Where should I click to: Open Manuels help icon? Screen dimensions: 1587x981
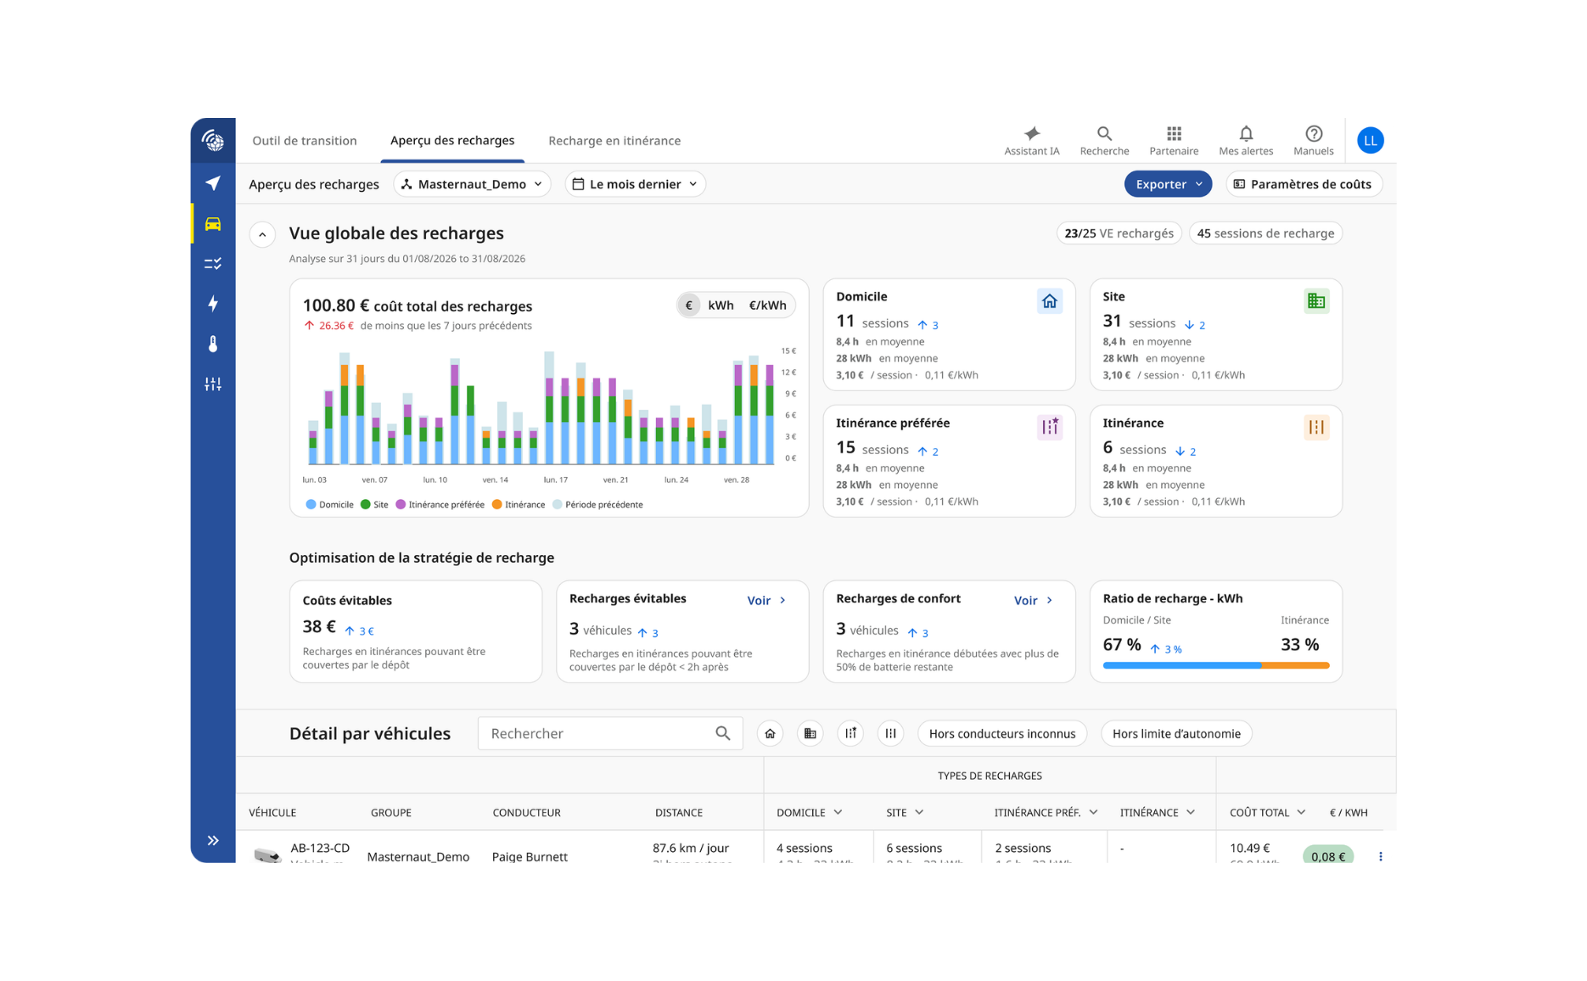[x=1314, y=141]
